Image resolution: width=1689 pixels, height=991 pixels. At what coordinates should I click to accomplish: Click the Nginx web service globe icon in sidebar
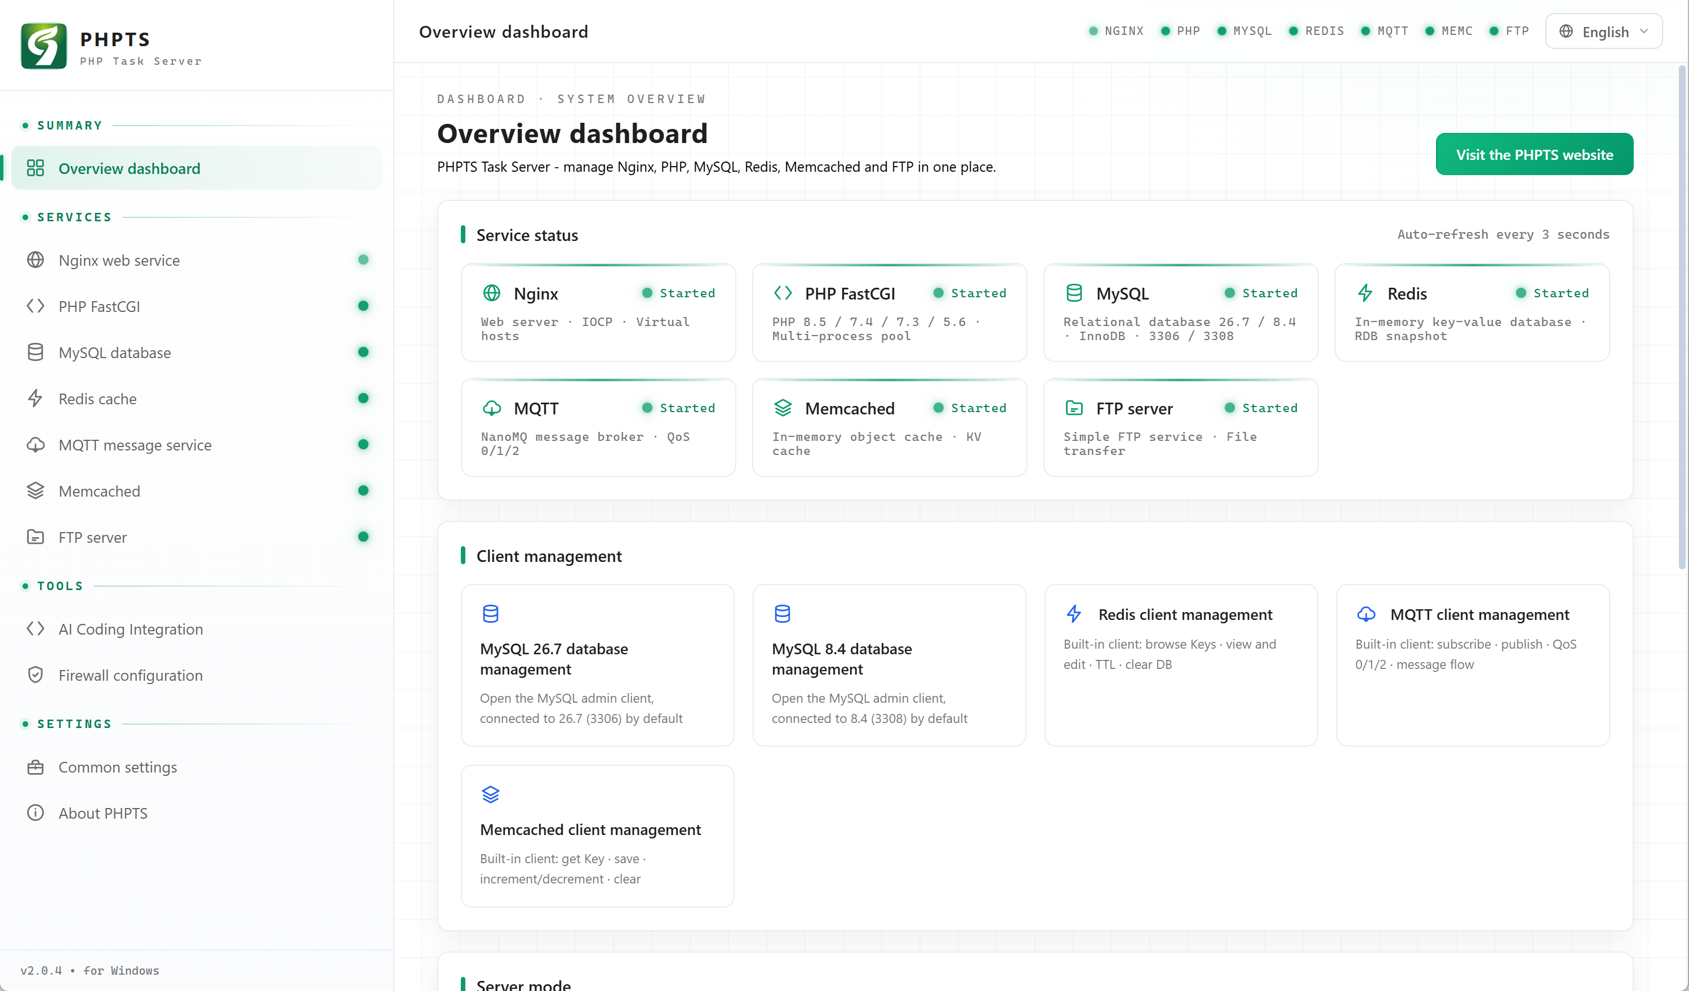click(x=35, y=260)
